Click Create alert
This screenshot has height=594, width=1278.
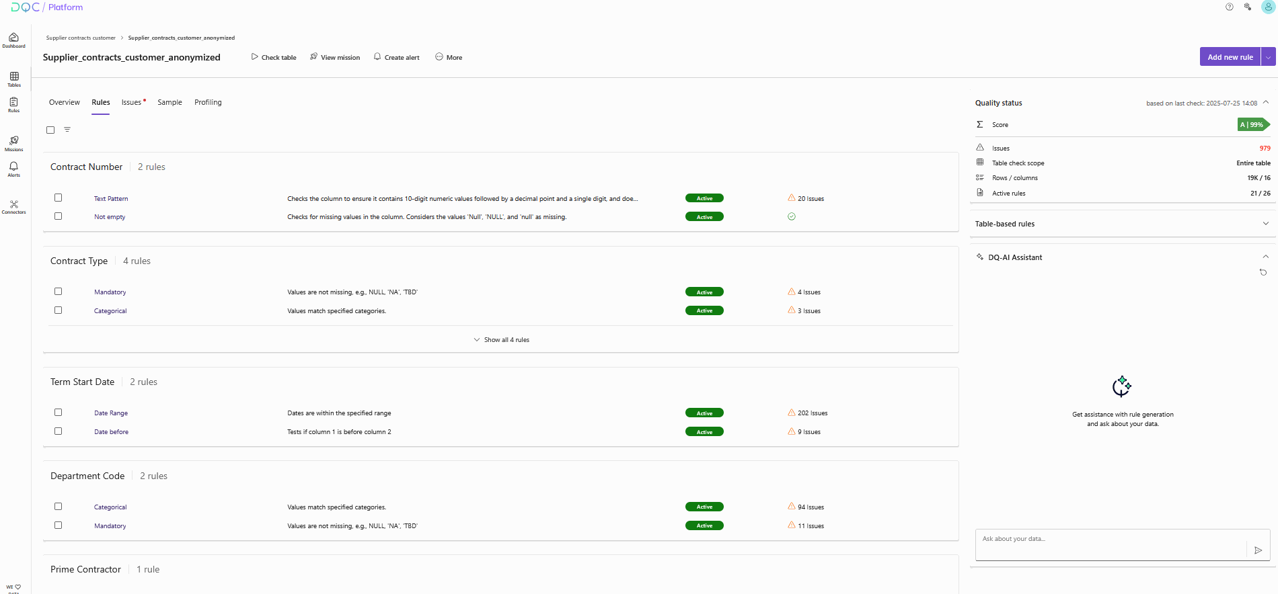click(397, 57)
